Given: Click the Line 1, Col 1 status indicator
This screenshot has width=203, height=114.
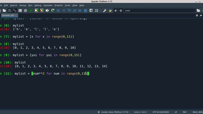Looking at the screenshot, I should tap(140, 112).
